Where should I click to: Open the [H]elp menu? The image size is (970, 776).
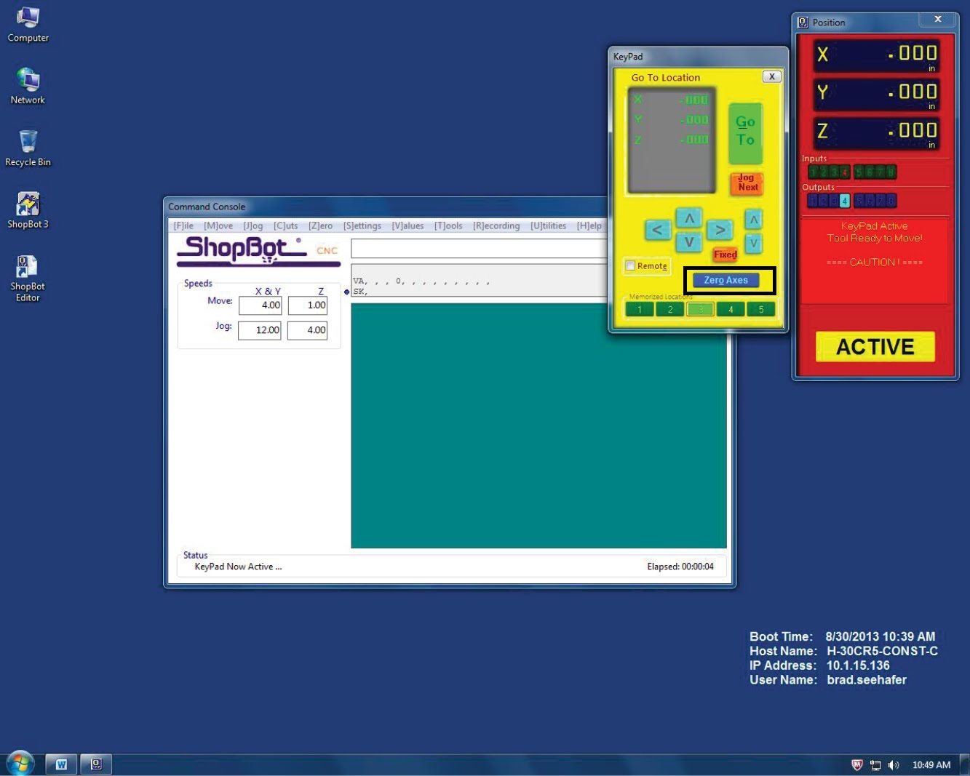coord(589,226)
